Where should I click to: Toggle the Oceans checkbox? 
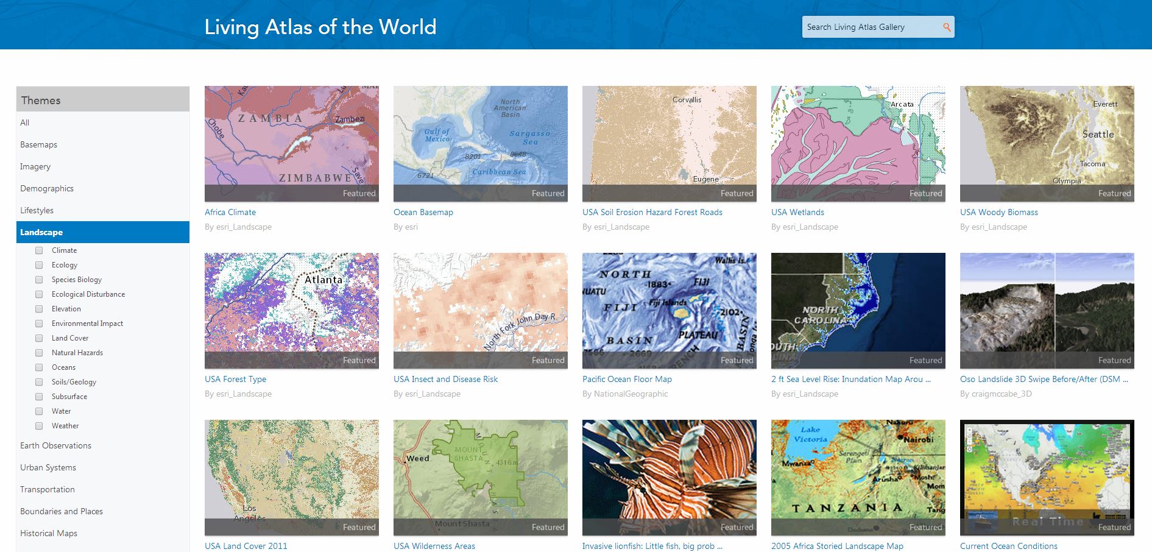pyautogui.click(x=39, y=367)
